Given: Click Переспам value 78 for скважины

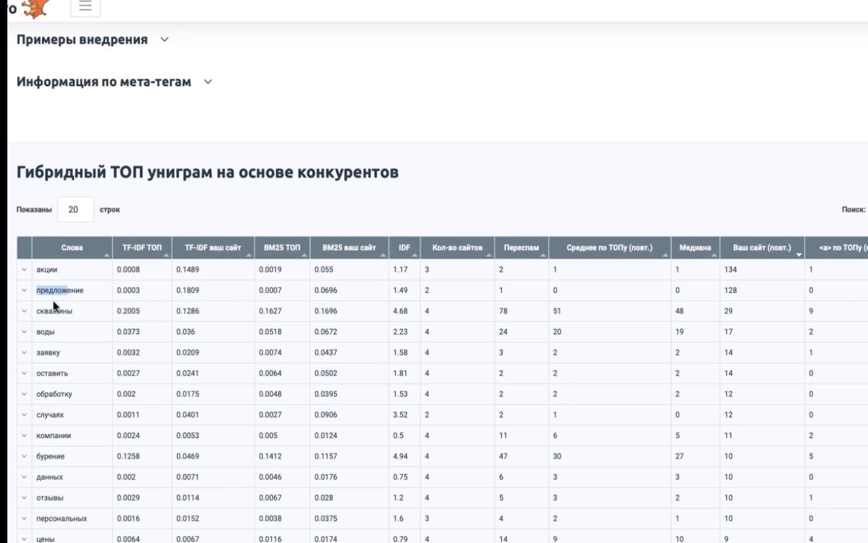Looking at the screenshot, I should coord(503,311).
